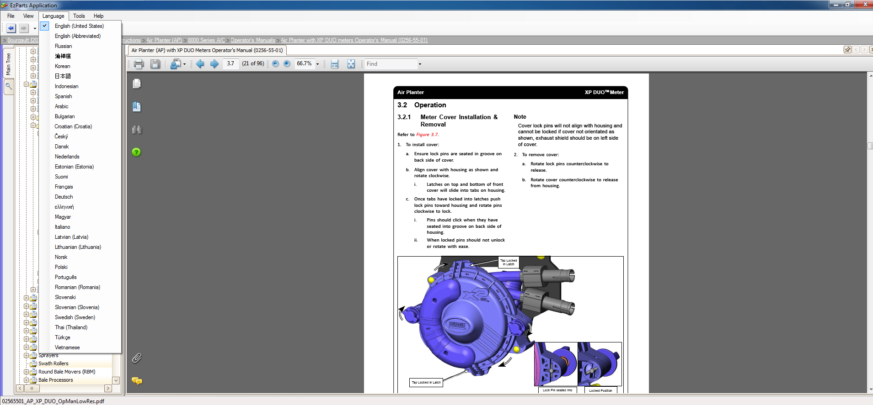Select Bale Processors tree item

point(56,380)
